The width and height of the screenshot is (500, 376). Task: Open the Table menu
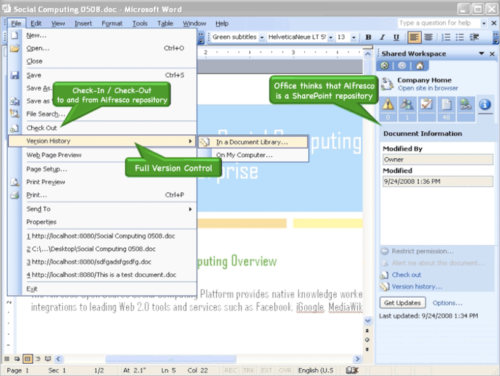165,23
